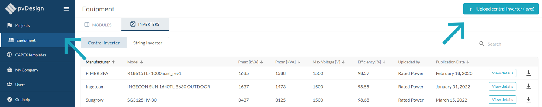Switch to the MODULES tab
542x107 pixels.
98,25
